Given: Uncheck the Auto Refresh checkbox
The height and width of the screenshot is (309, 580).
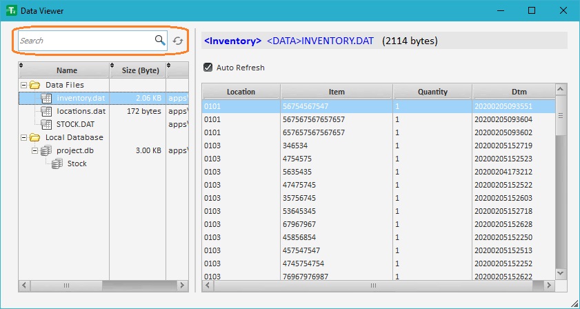Looking at the screenshot, I should [208, 68].
